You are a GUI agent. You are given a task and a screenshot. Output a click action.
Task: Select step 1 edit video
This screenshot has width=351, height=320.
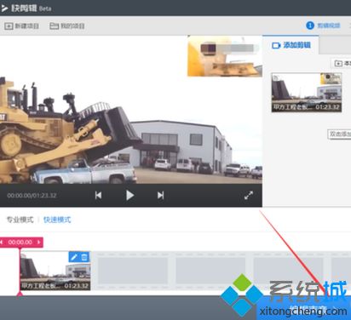coord(323,26)
